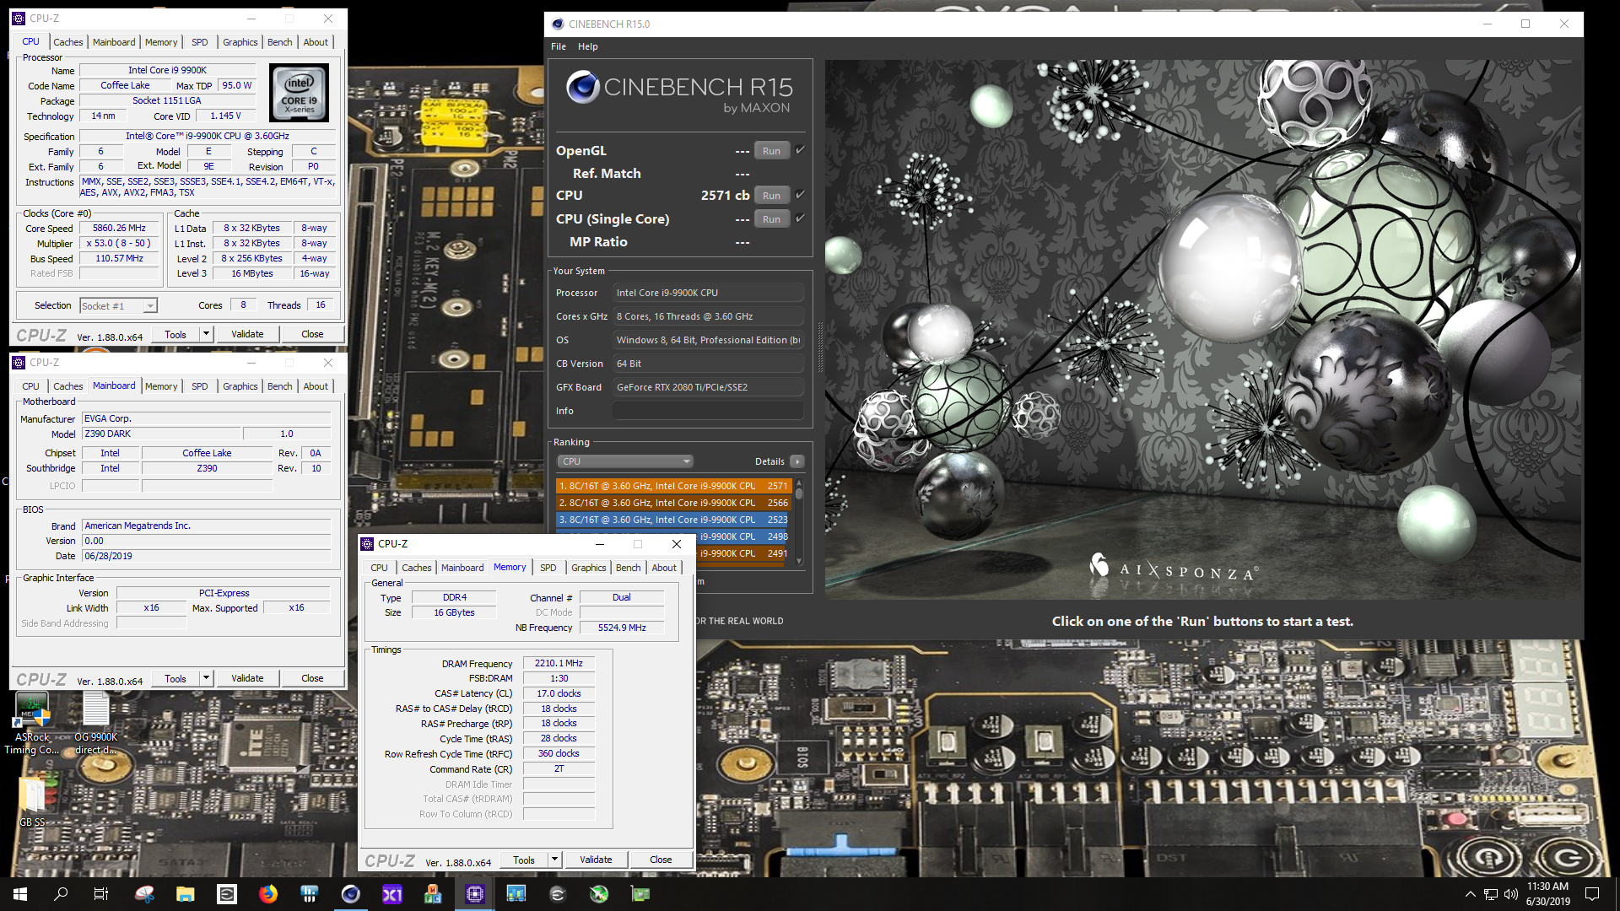The image size is (1620, 911).
Task: Launch Snipping Tool from the taskbar
Action: [144, 894]
